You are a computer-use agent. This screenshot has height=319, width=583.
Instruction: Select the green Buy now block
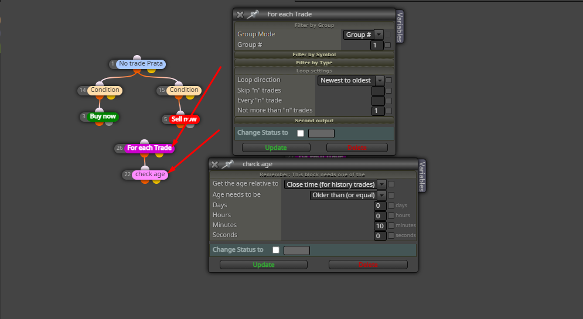pos(103,116)
